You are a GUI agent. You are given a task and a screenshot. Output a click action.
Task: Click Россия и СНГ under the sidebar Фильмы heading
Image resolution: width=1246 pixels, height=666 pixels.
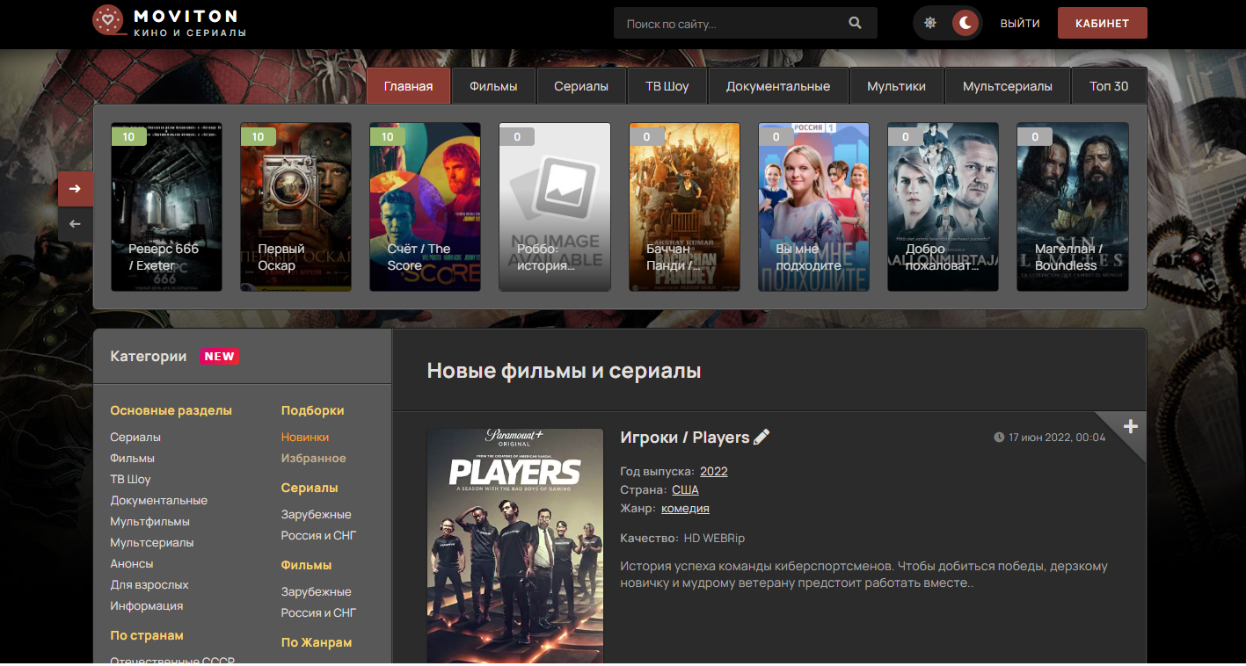pos(319,613)
